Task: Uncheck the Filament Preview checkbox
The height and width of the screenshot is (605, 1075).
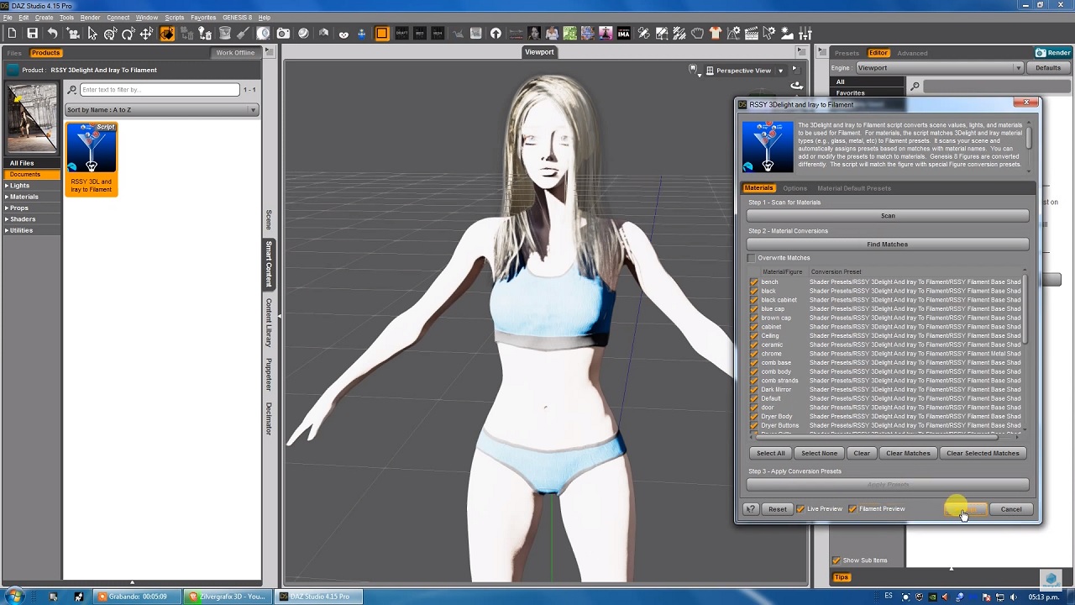Action: point(853,509)
